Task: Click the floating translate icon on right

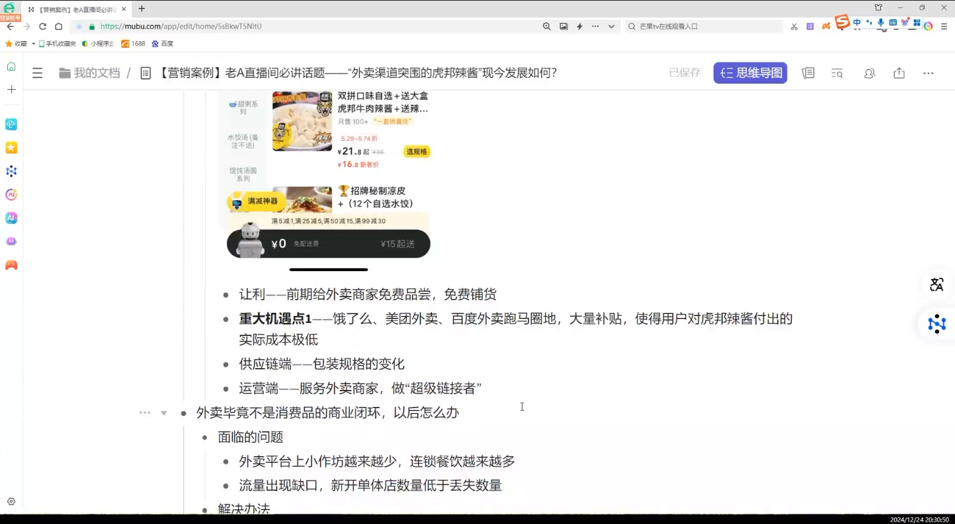Action: click(x=936, y=284)
